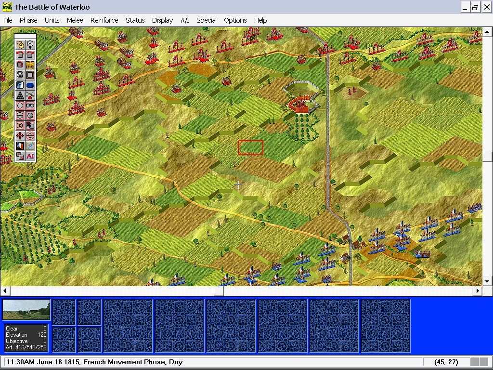493x370 pixels.
Task: Click the empty circle toolbar icon
Action: tap(20, 106)
